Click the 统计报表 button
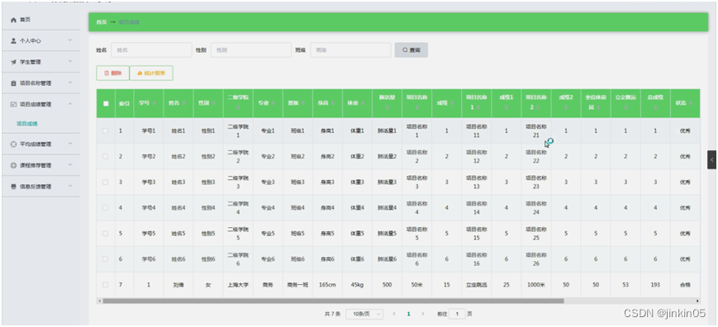 151,73
